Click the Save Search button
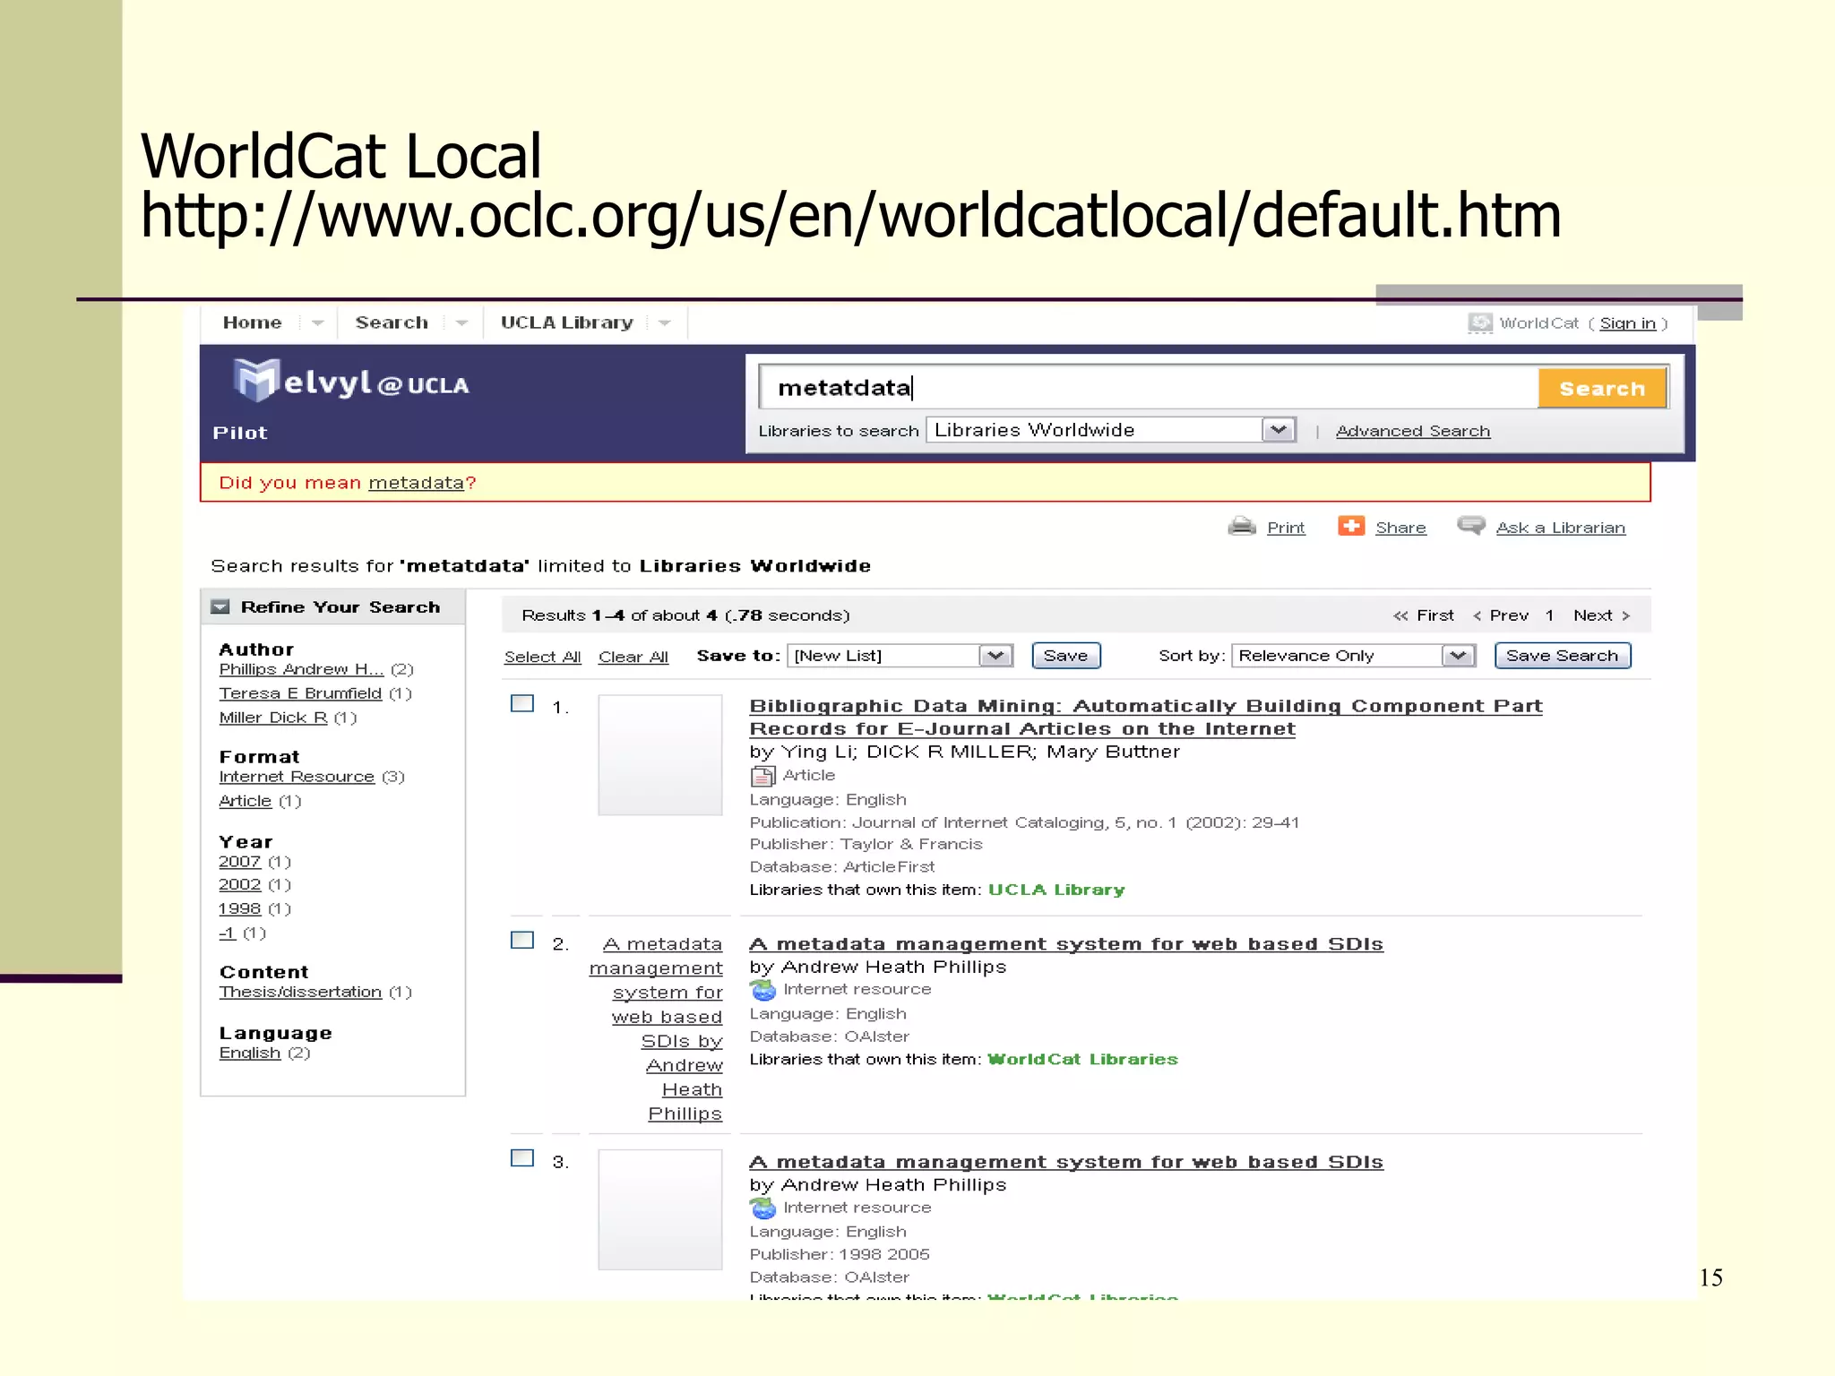The width and height of the screenshot is (1835, 1376). (x=1563, y=656)
